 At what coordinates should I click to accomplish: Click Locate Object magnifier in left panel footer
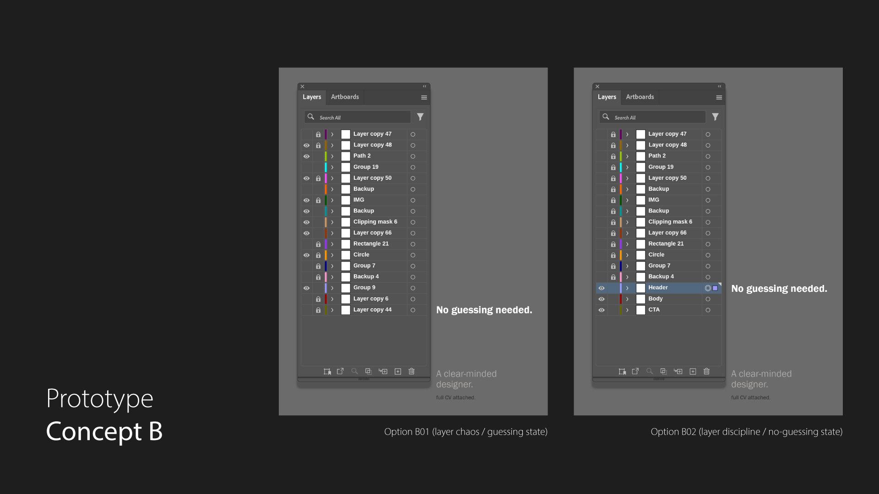354,371
